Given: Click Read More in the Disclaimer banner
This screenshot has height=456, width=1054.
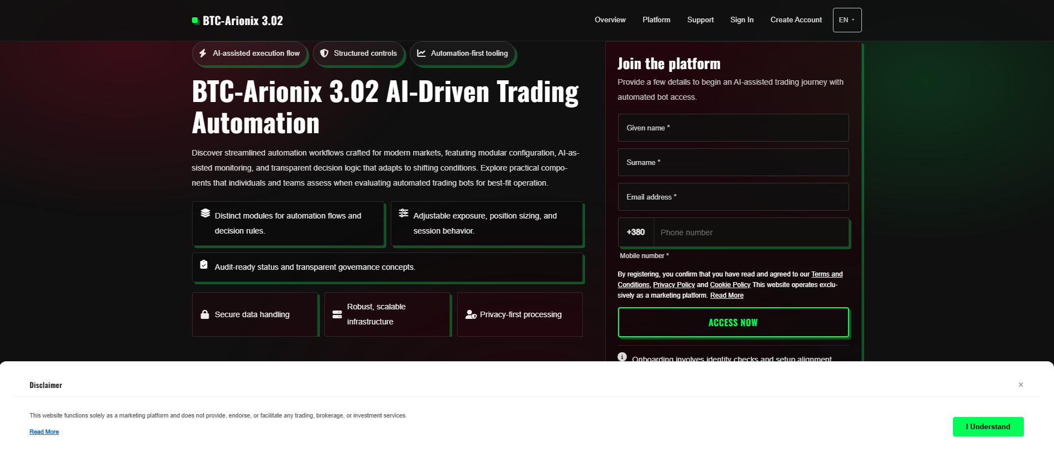Looking at the screenshot, I should point(44,432).
